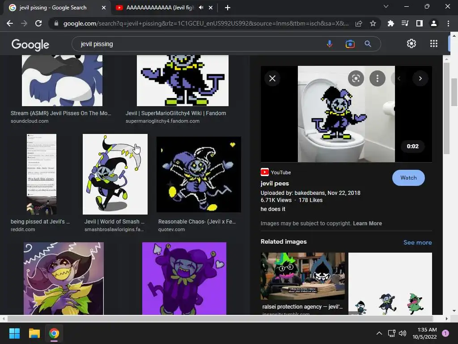Screen dimensions: 458x344
Task: Click the jevil toilet preview video image
Action: tap(346, 114)
